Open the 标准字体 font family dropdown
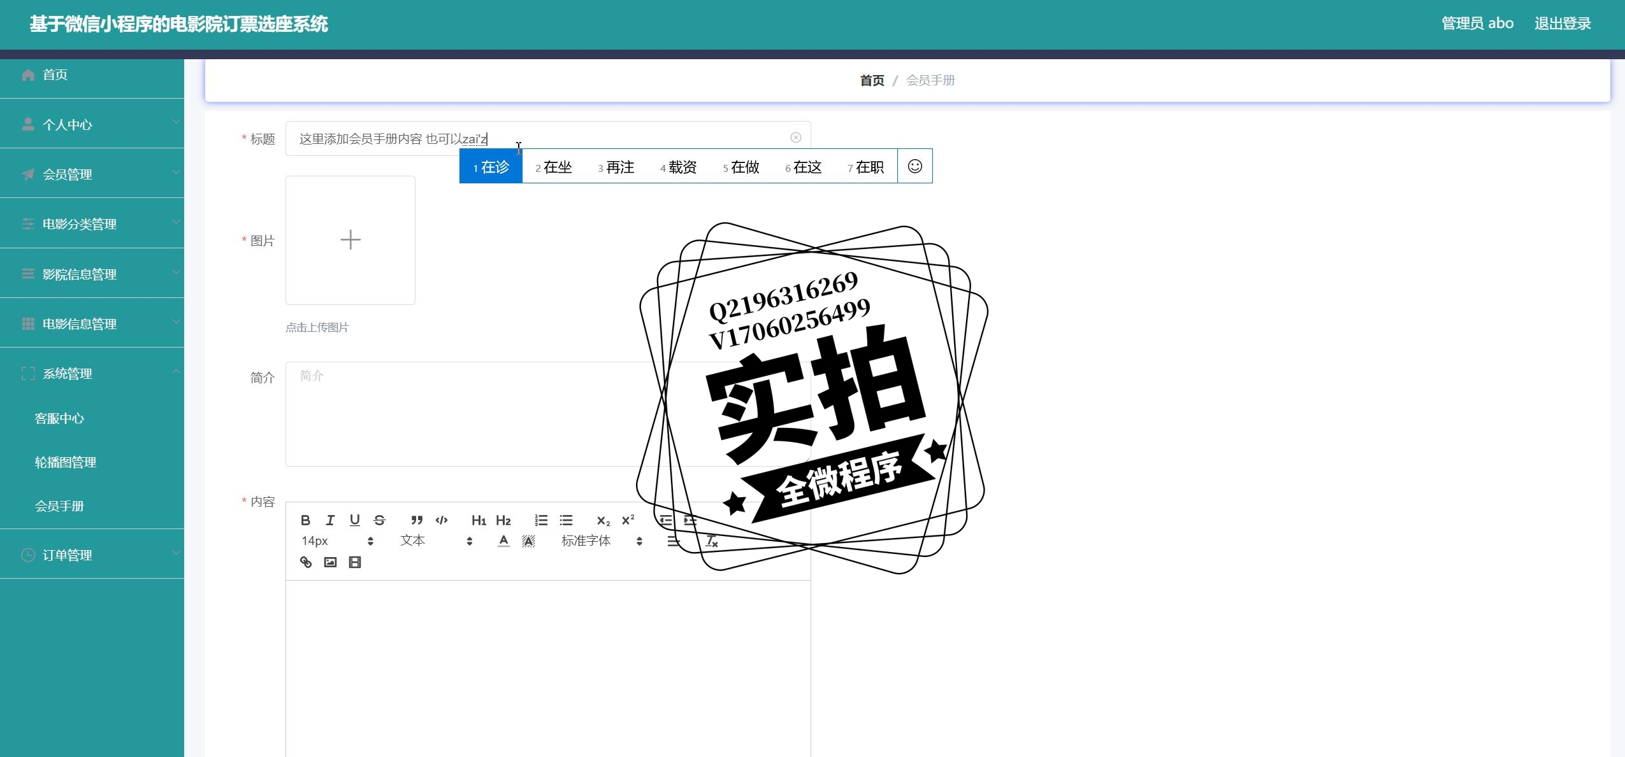 (602, 541)
